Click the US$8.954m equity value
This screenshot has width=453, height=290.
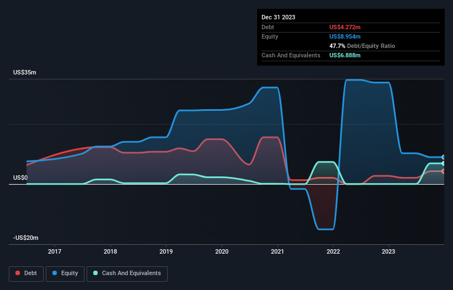click(x=345, y=36)
